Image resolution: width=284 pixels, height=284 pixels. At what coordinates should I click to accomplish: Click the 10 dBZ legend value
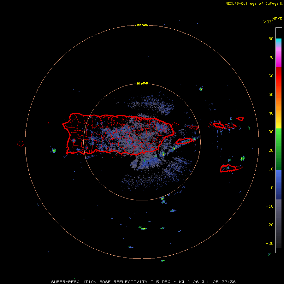[x=271, y=169]
